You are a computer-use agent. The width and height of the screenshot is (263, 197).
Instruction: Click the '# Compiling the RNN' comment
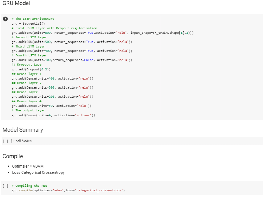tap(29, 186)
